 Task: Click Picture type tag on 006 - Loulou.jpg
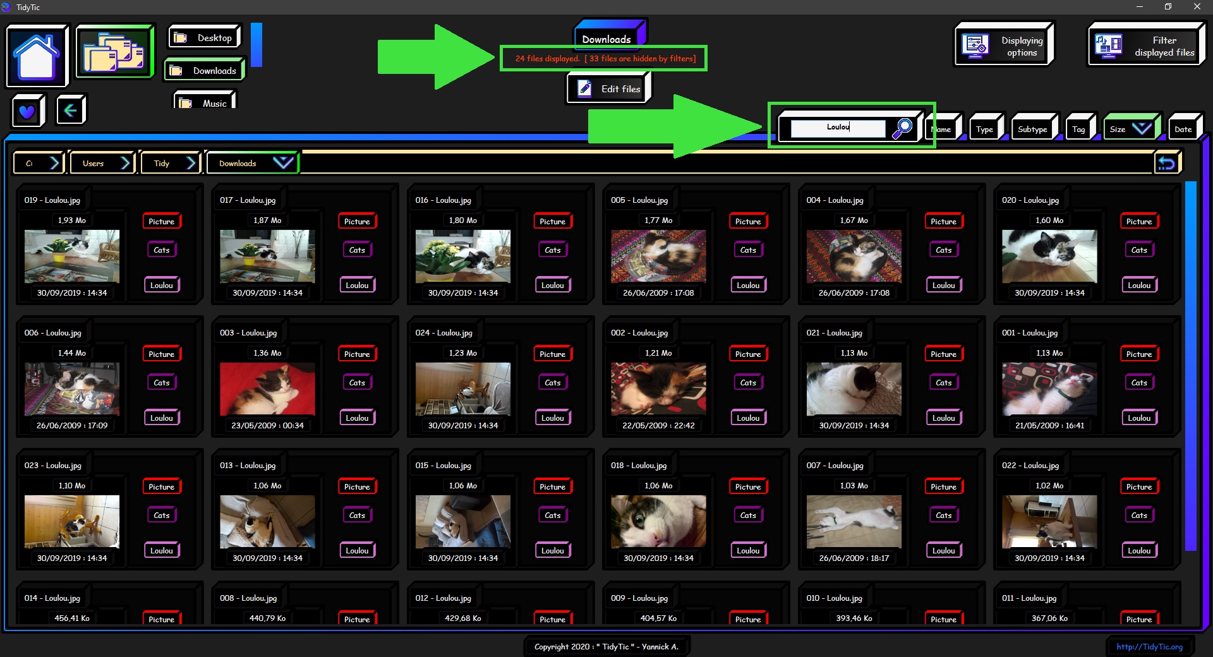[162, 354]
